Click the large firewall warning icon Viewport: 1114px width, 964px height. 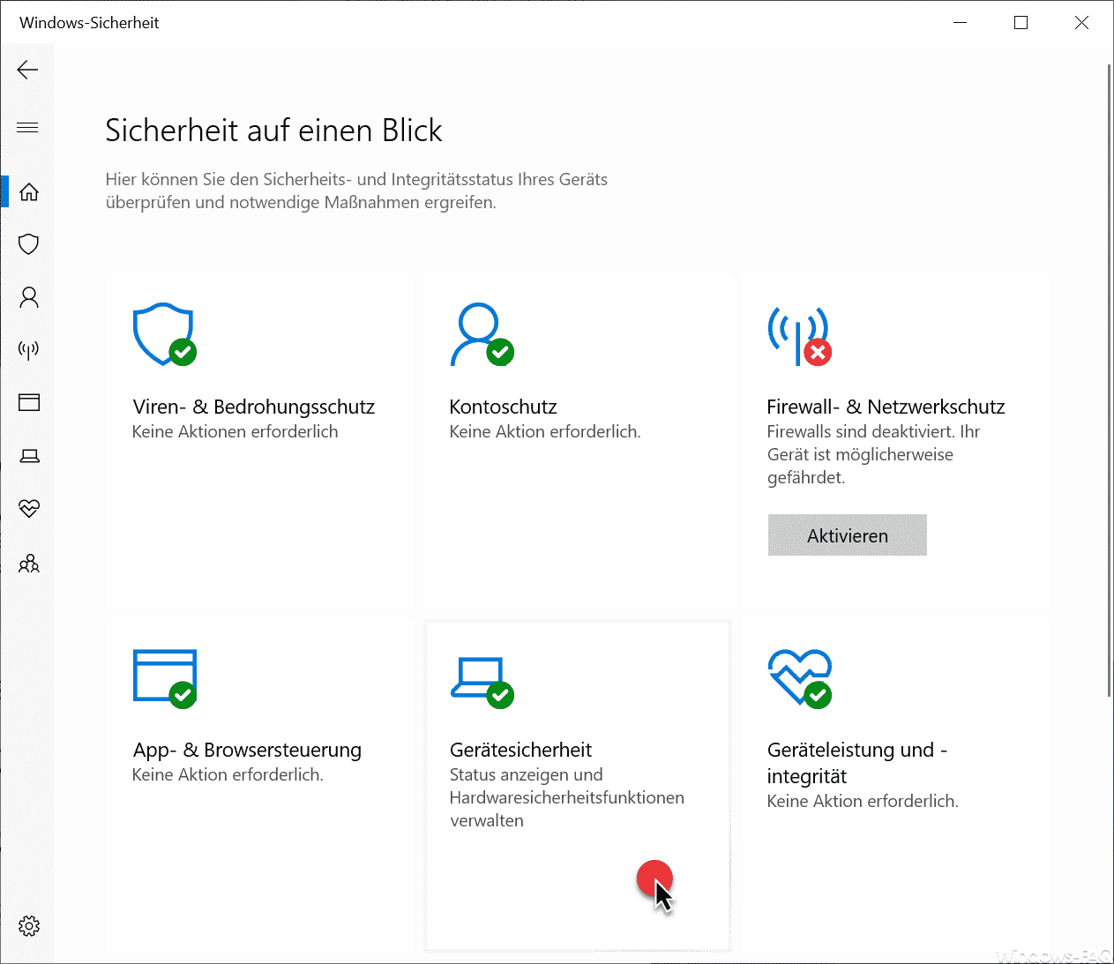[x=799, y=335]
